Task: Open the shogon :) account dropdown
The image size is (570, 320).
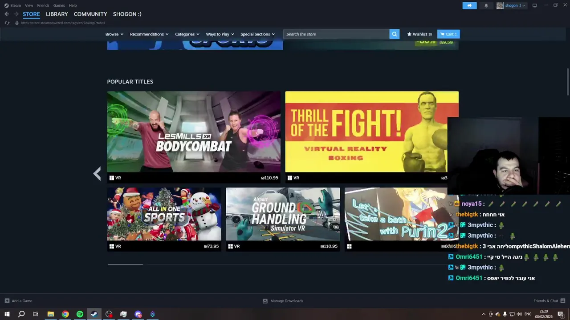Action: click(x=515, y=5)
